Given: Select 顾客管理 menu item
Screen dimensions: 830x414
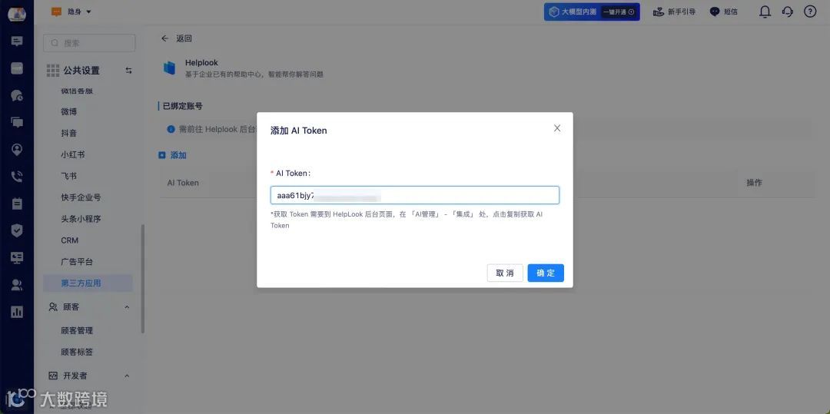Looking at the screenshot, I should click(x=77, y=330).
